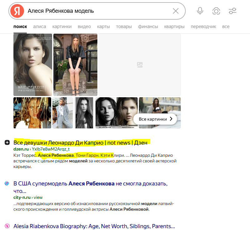Open thumbnail with two side-by-side faces
Screen dimensions: 250x230
(x=116, y=113)
